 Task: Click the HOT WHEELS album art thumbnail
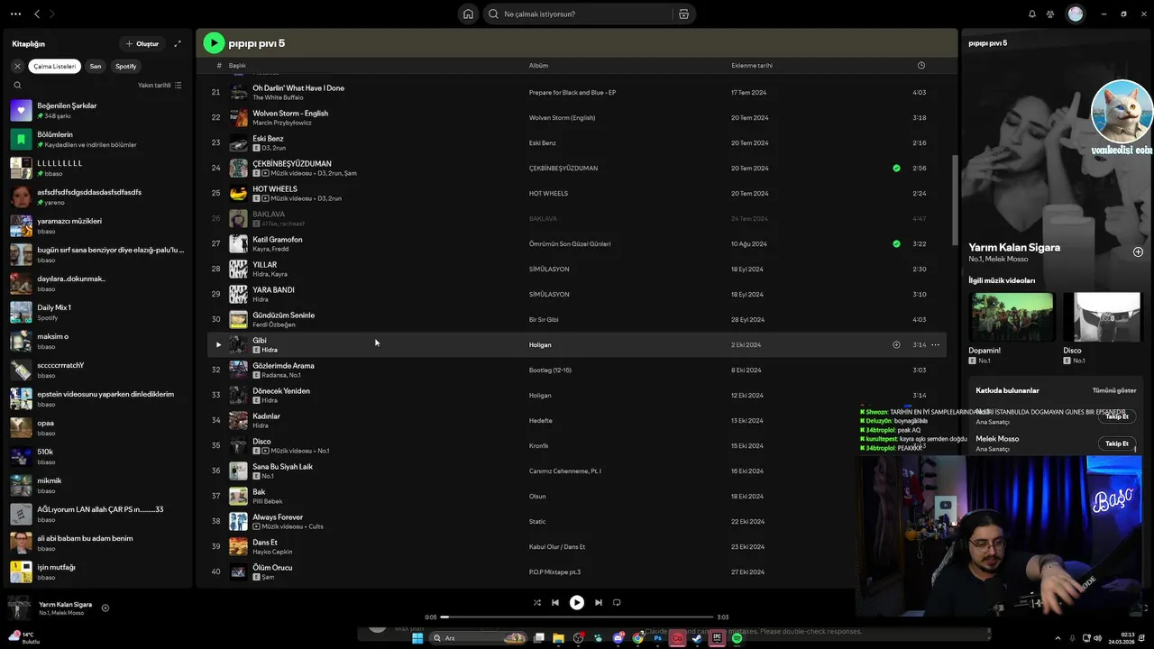[238, 193]
